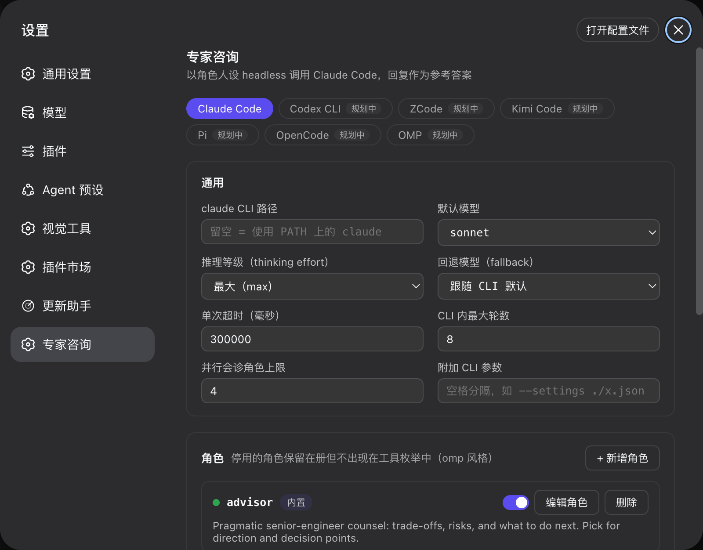The height and width of the screenshot is (550, 703).
Task: Click the 规划中 badge on OpenCode
Action: pos(352,135)
